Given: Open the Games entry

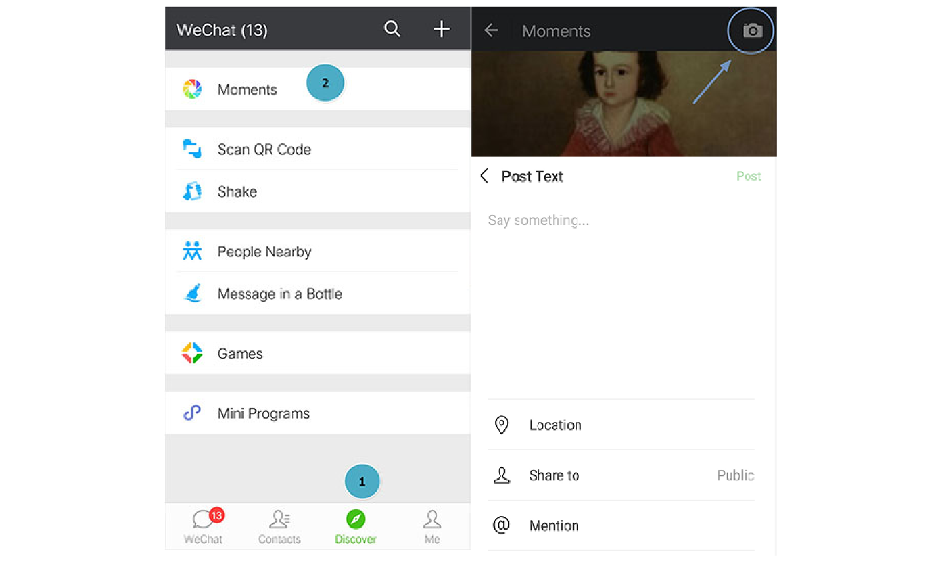Looking at the screenshot, I should (x=318, y=353).
